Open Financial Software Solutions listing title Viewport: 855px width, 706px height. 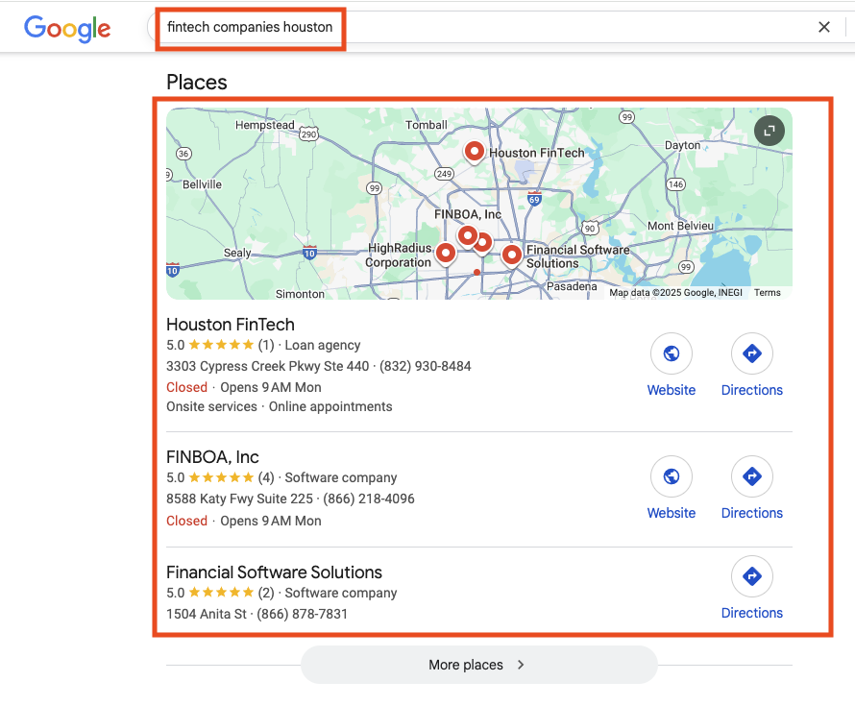coord(274,572)
